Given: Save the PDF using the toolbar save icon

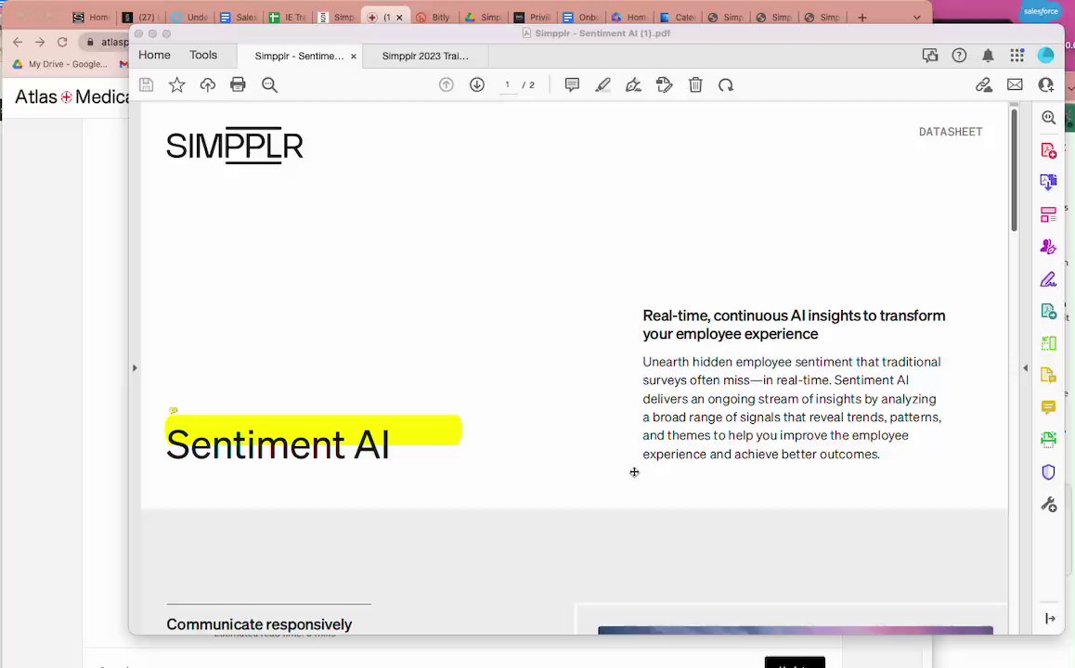Looking at the screenshot, I should click(146, 85).
